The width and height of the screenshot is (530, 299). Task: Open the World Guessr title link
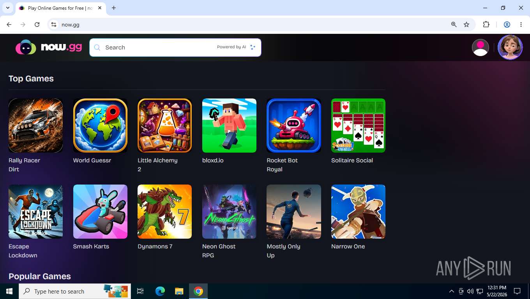(x=92, y=160)
